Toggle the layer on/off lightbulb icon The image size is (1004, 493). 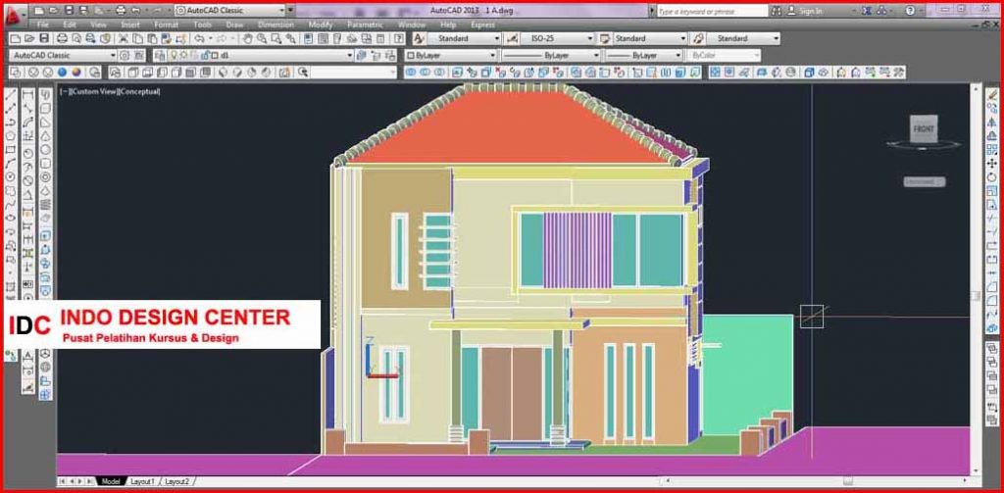(x=174, y=56)
